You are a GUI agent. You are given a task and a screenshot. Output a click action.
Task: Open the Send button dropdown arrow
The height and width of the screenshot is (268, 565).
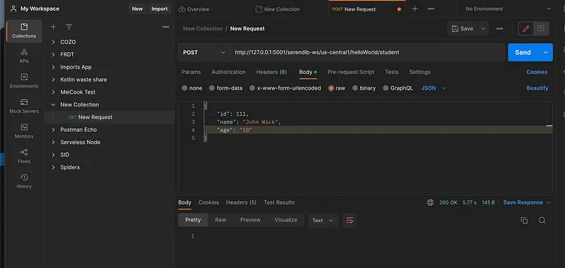tap(545, 52)
